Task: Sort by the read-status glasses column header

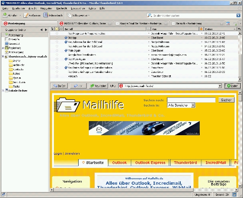Action: coord(148,29)
